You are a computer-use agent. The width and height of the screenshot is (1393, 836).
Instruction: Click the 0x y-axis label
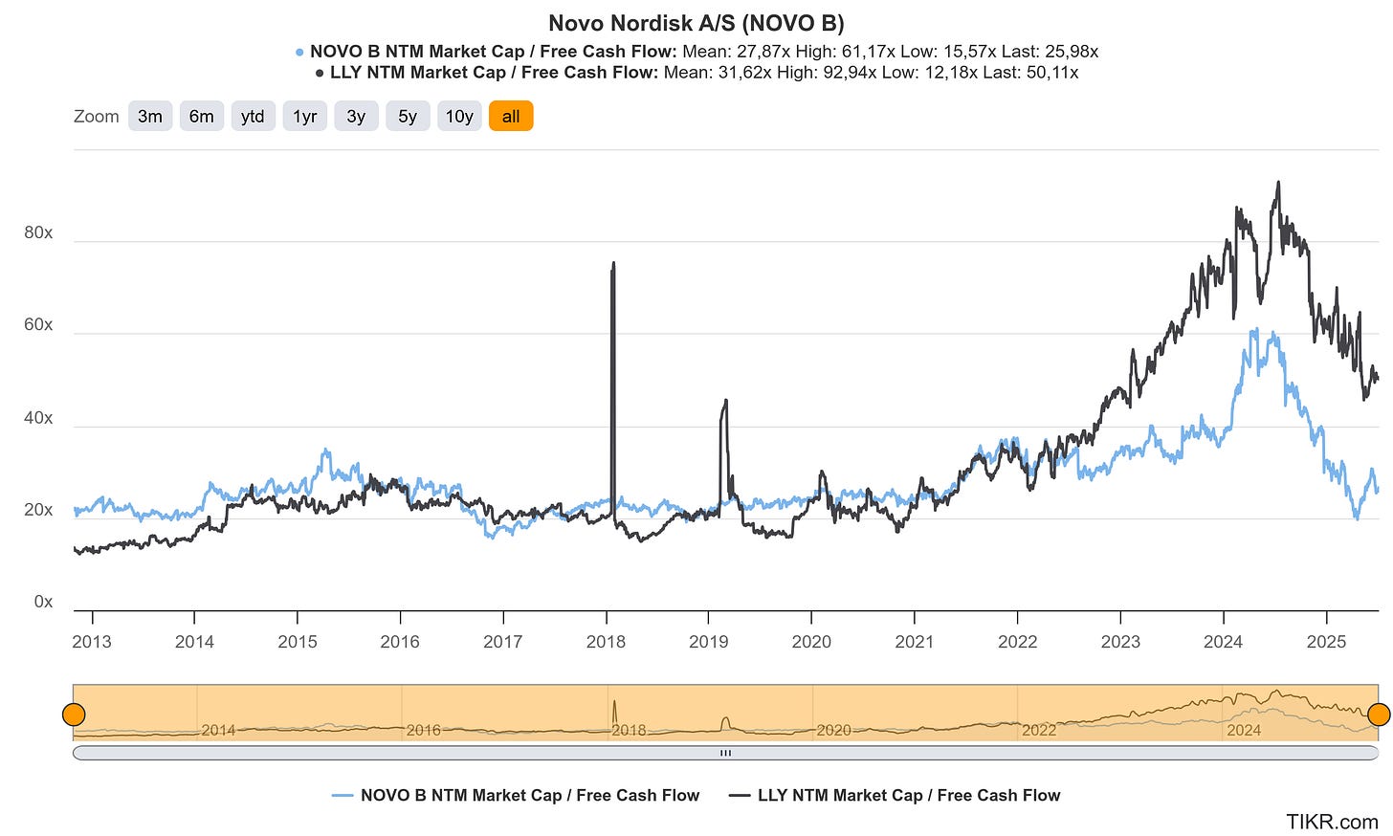(43, 603)
